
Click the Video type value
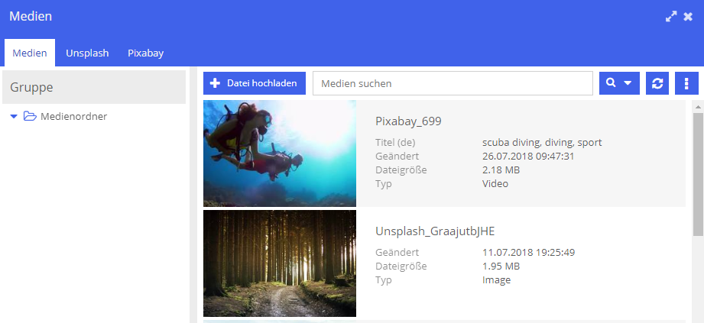[495, 183]
